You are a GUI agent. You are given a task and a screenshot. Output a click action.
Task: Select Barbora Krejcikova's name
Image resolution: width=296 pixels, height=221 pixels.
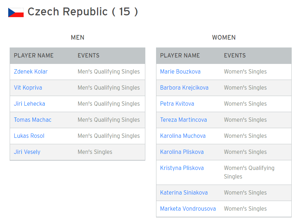(184, 88)
